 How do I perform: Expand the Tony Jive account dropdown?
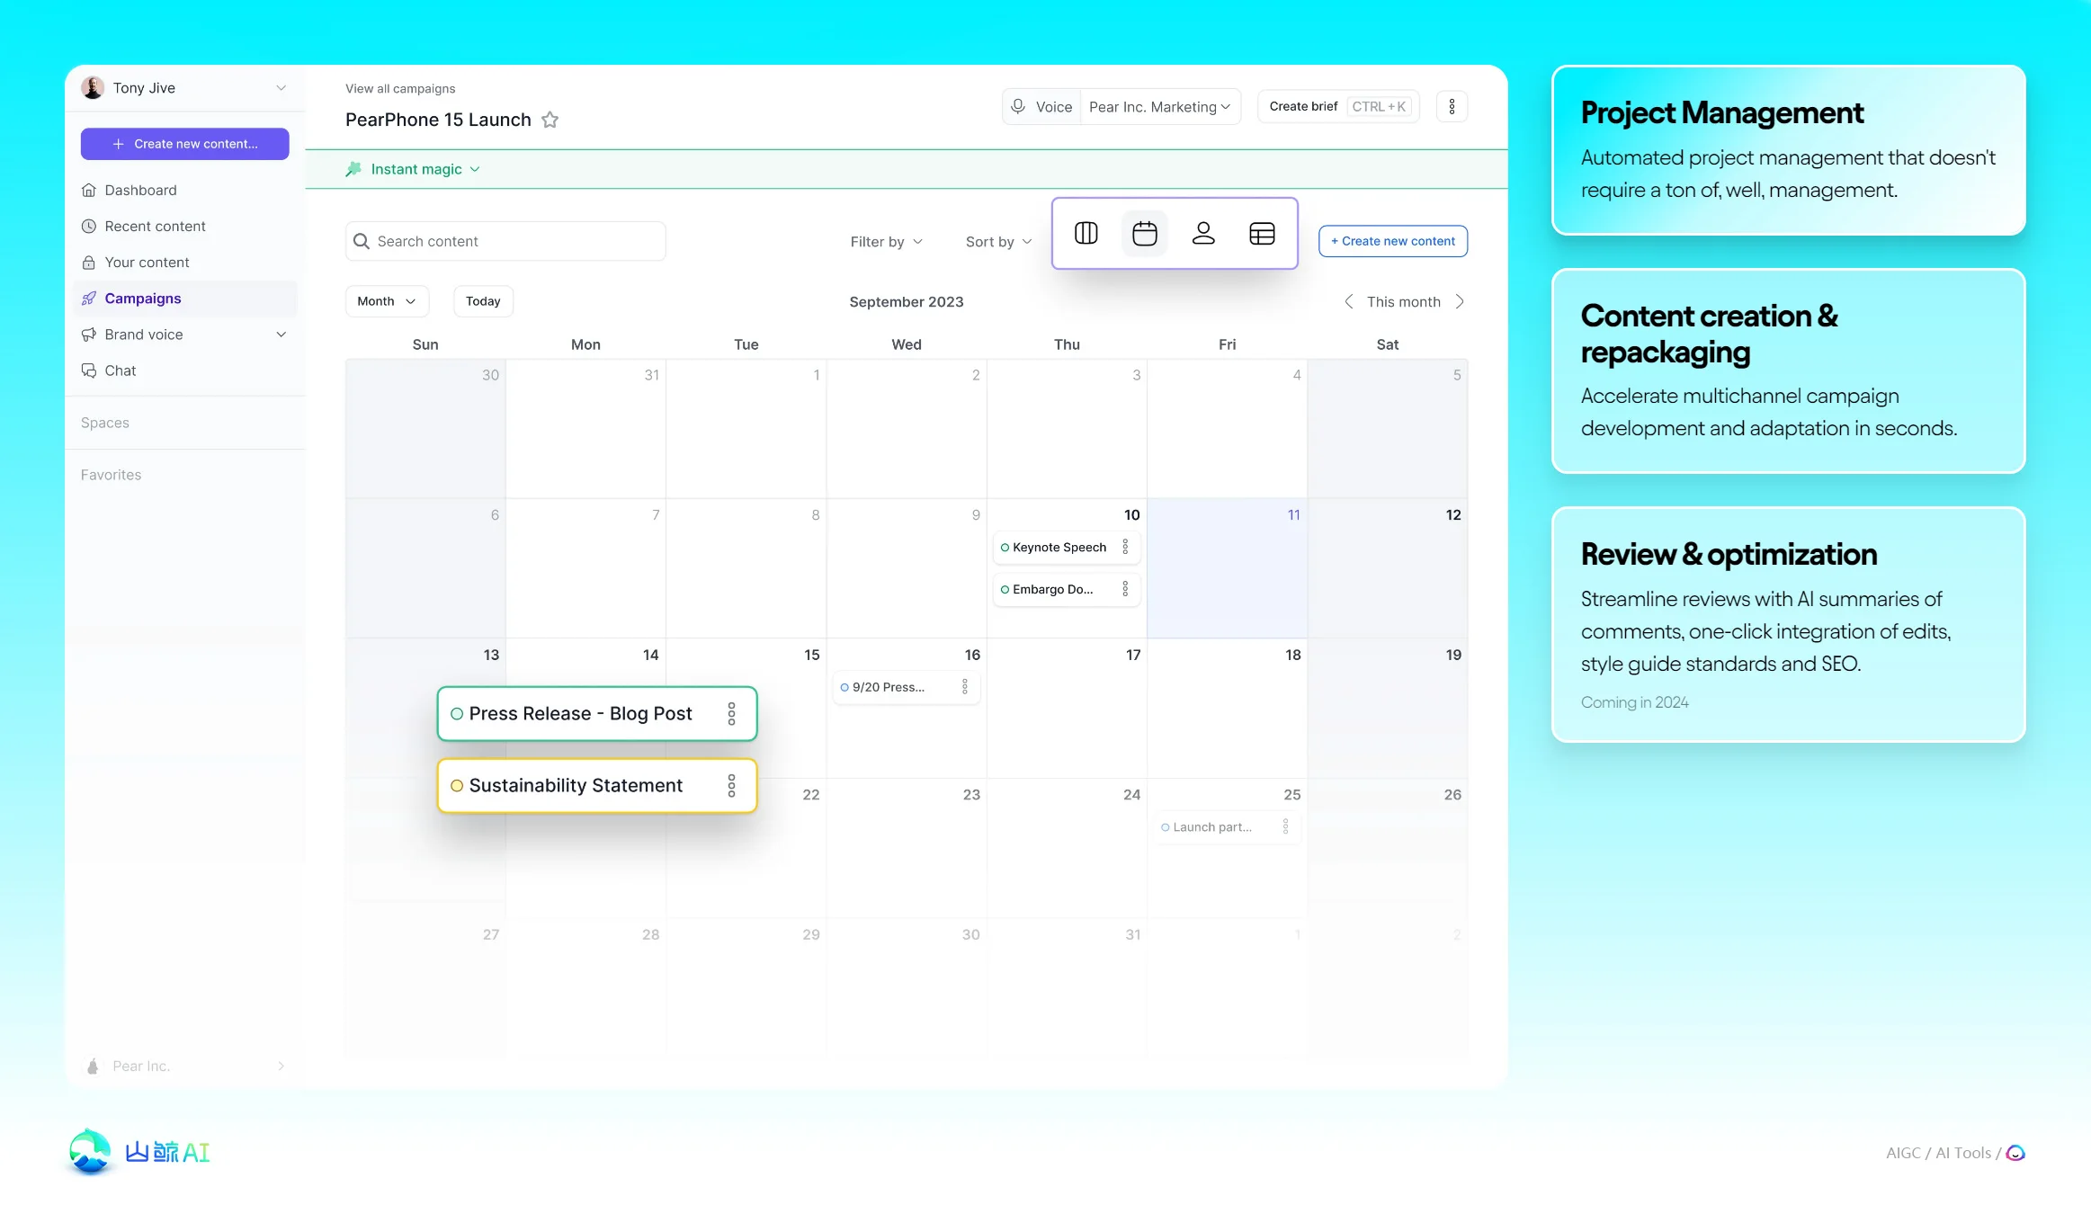pyautogui.click(x=281, y=88)
